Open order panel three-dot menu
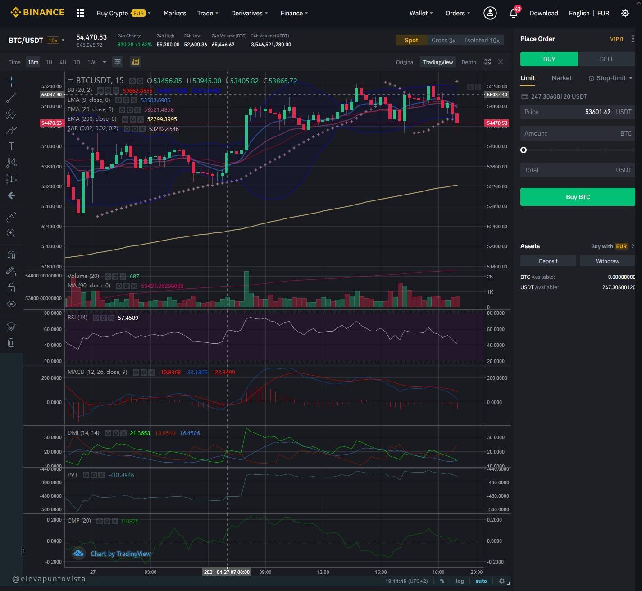 pos(633,39)
